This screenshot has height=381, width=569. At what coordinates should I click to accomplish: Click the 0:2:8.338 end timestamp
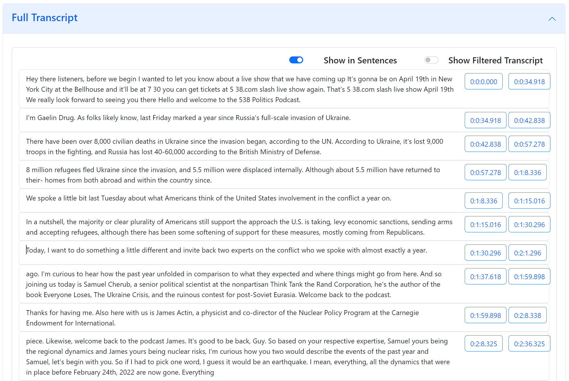point(528,315)
